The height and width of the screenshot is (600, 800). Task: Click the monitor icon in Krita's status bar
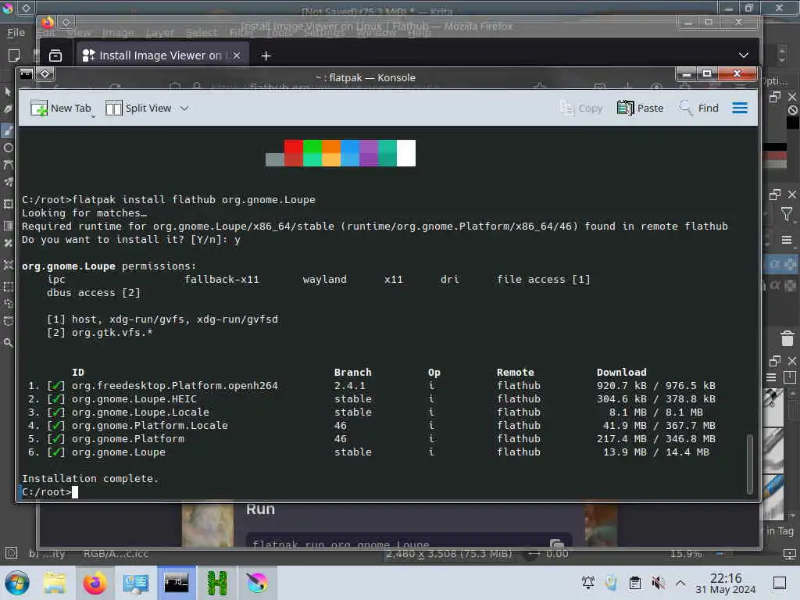pyautogui.click(x=789, y=554)
